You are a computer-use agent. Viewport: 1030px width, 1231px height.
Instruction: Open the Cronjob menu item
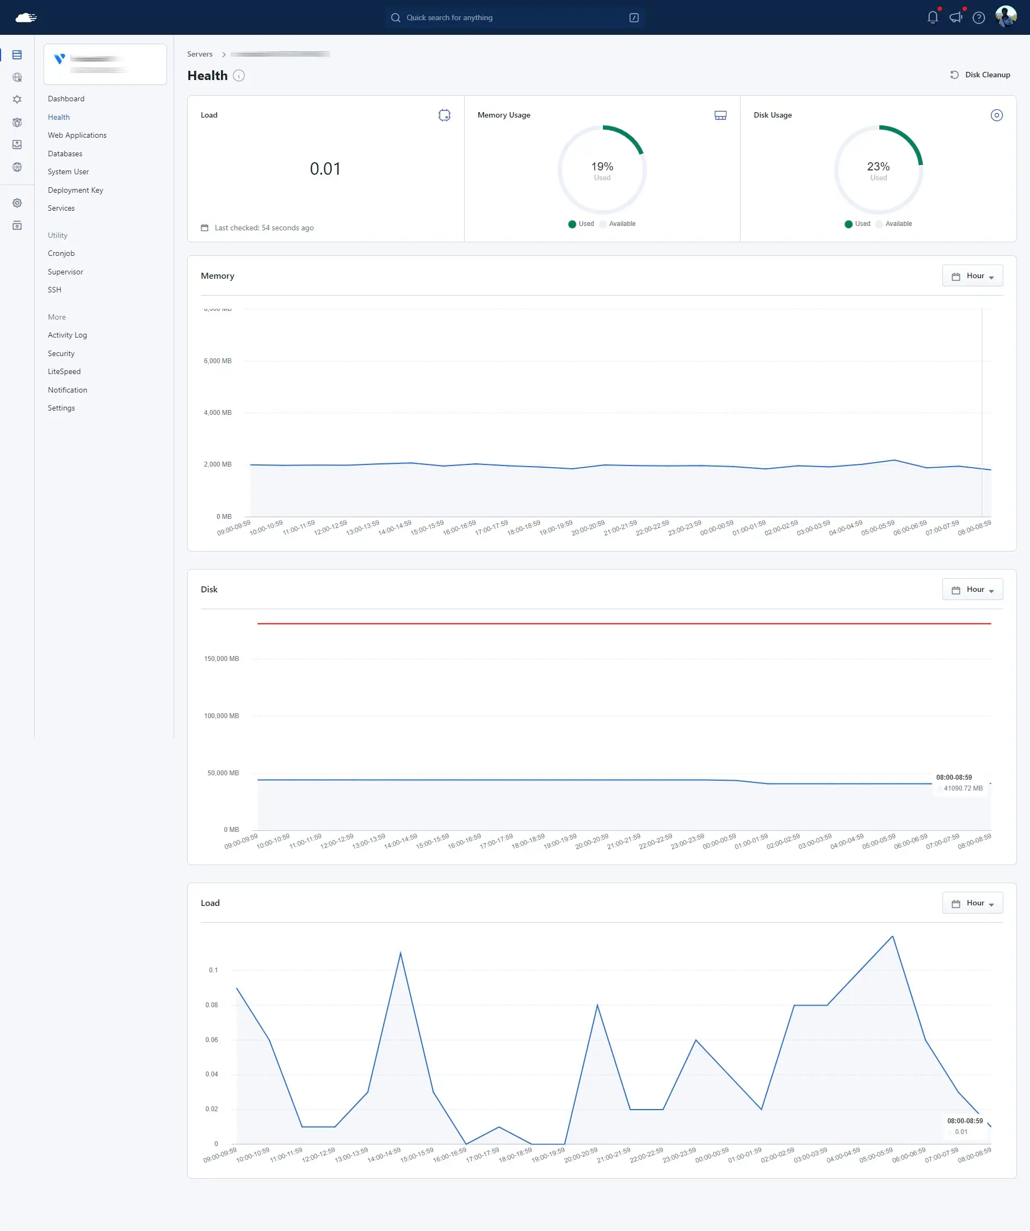(61, 253)
